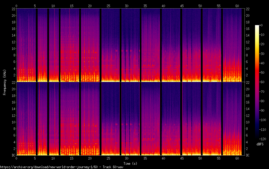
Task: Click the dBFS label under color bar
Action: (x=260, y=144)
